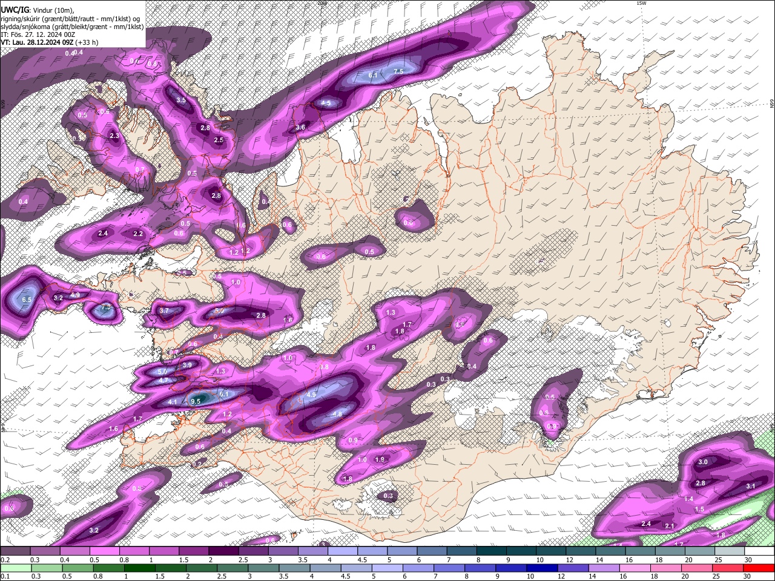Click upper legend swatch labeled 7
775x581 pixels.
click(x=461, y=551)
